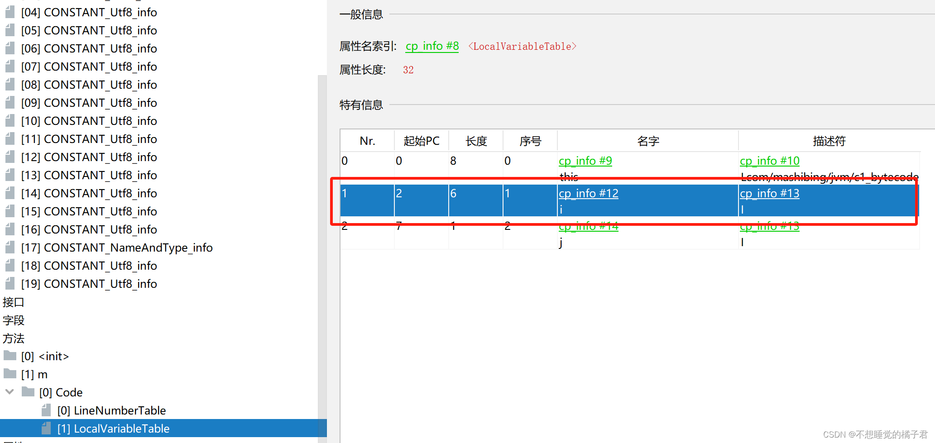Click the attribute length value 32
Viewport: 935px width, 443px height.
[x=408, y=70]
